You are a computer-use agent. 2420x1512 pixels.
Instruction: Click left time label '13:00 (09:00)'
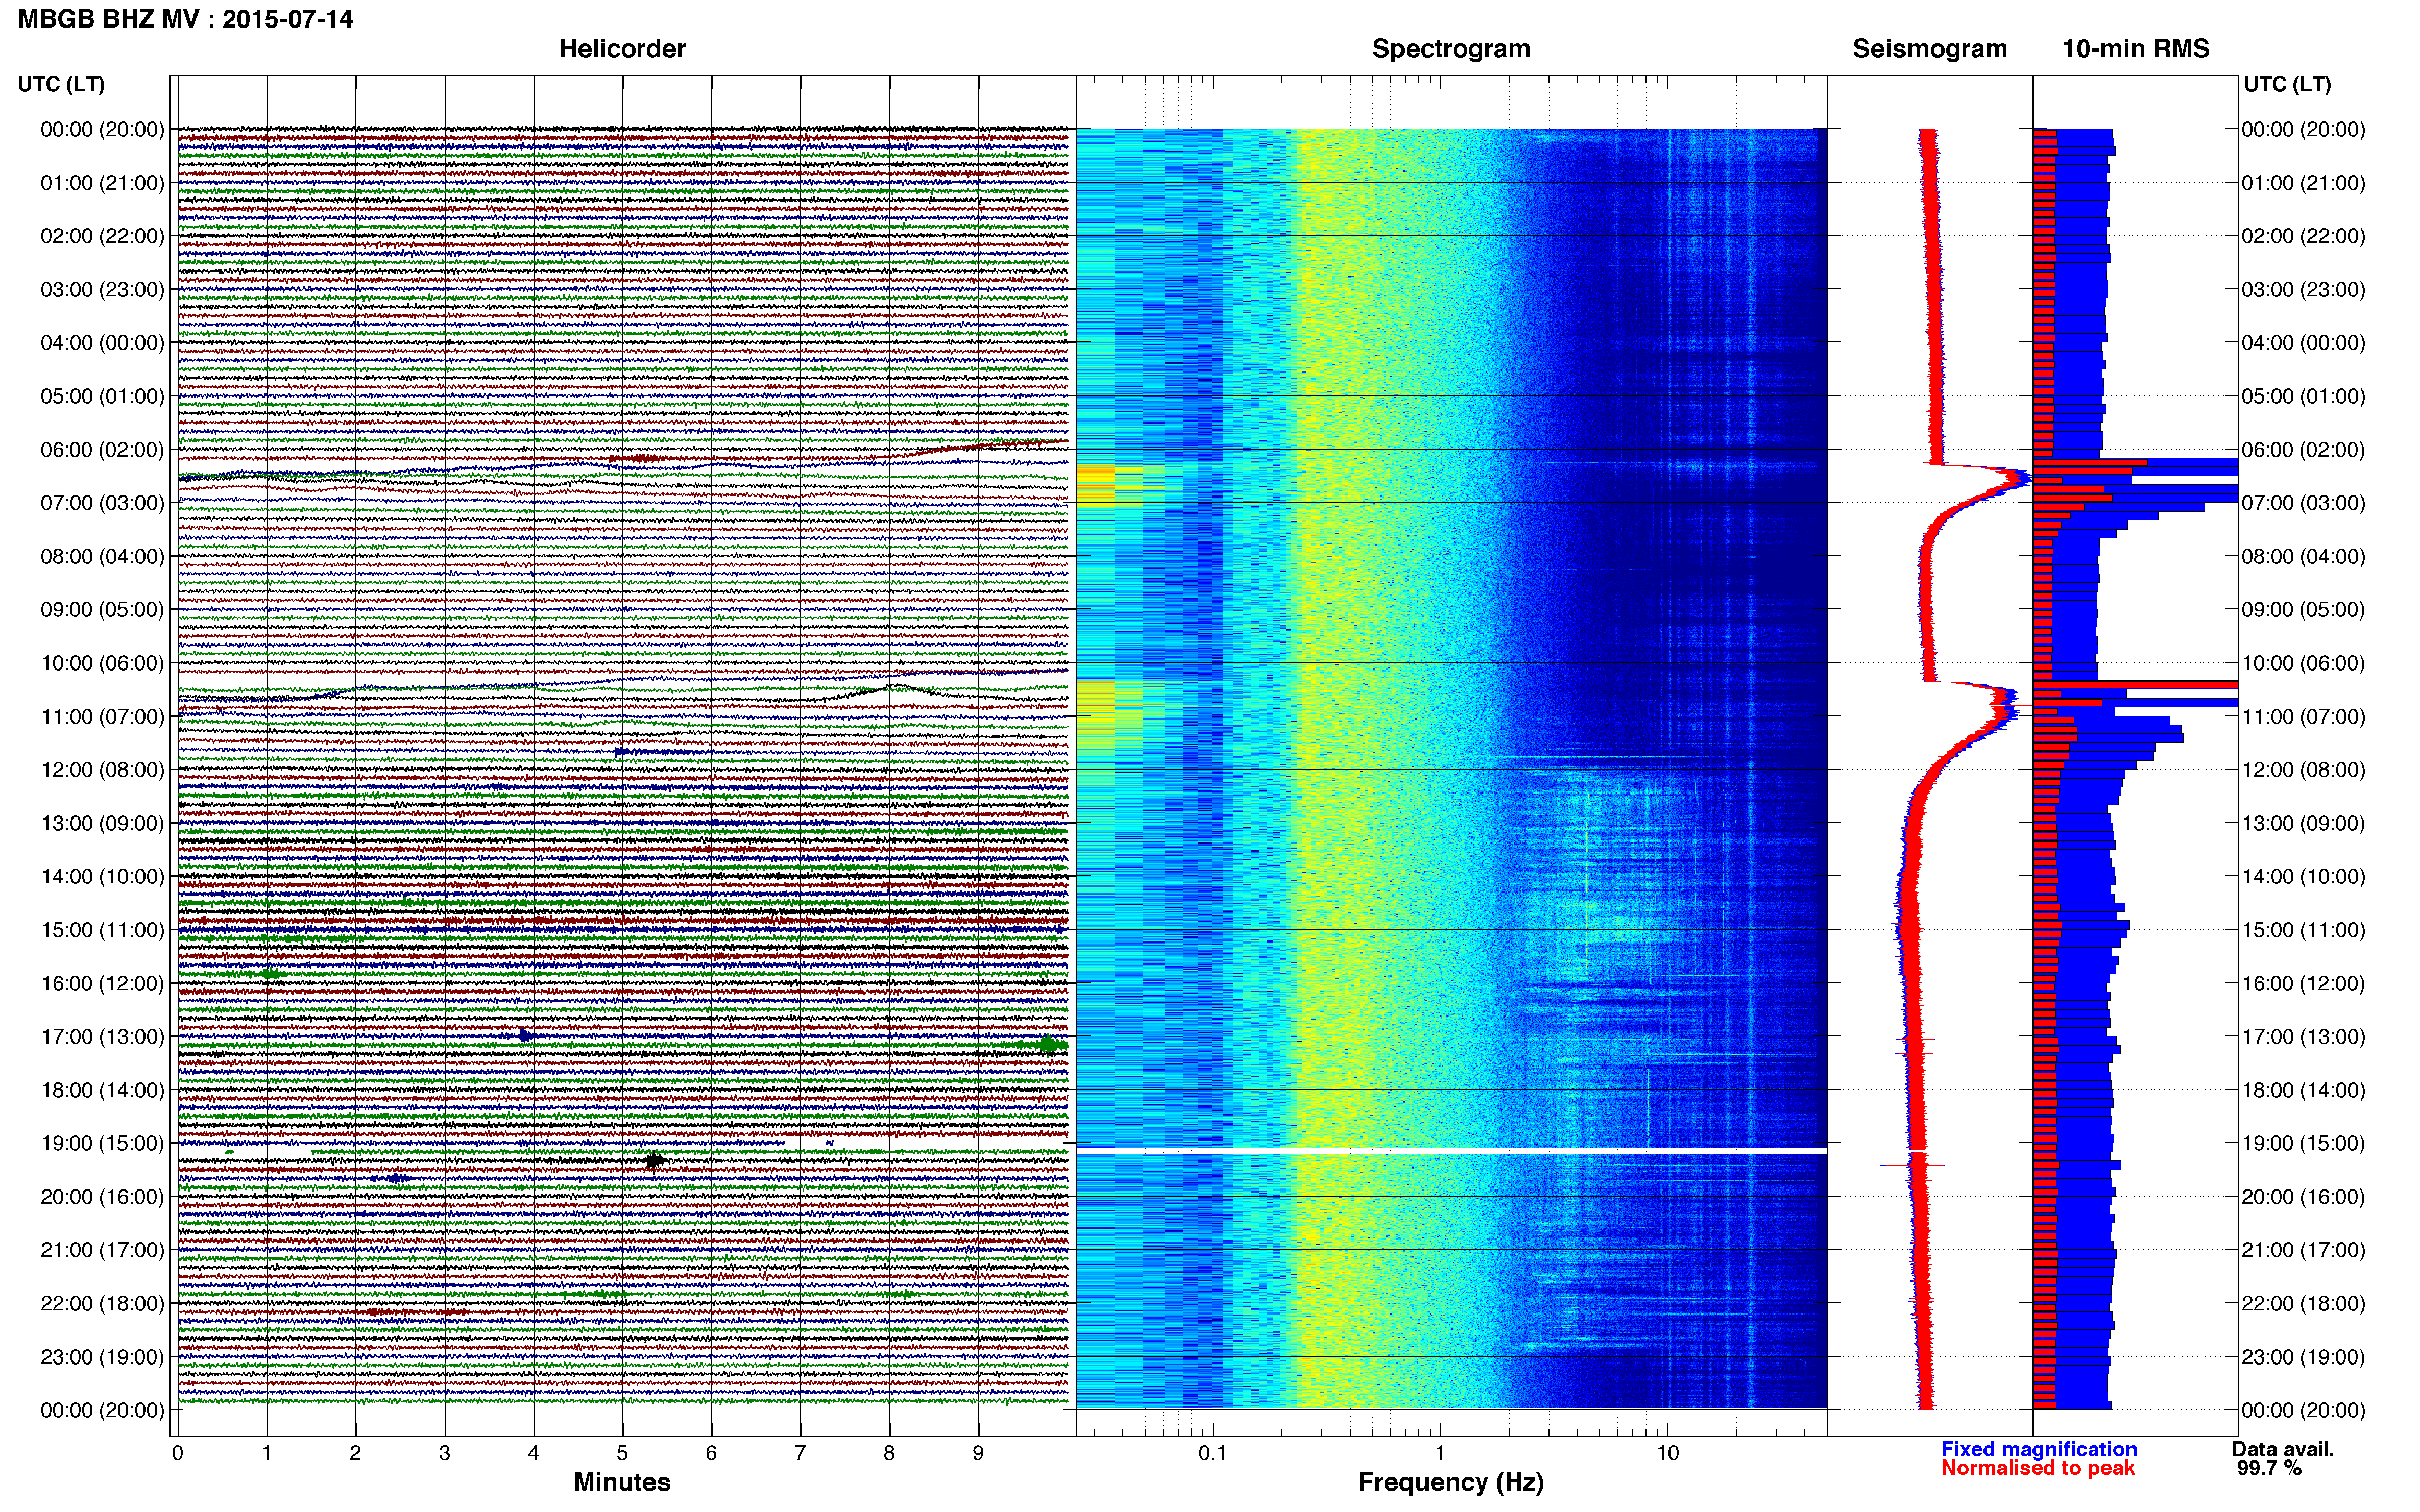102,823
